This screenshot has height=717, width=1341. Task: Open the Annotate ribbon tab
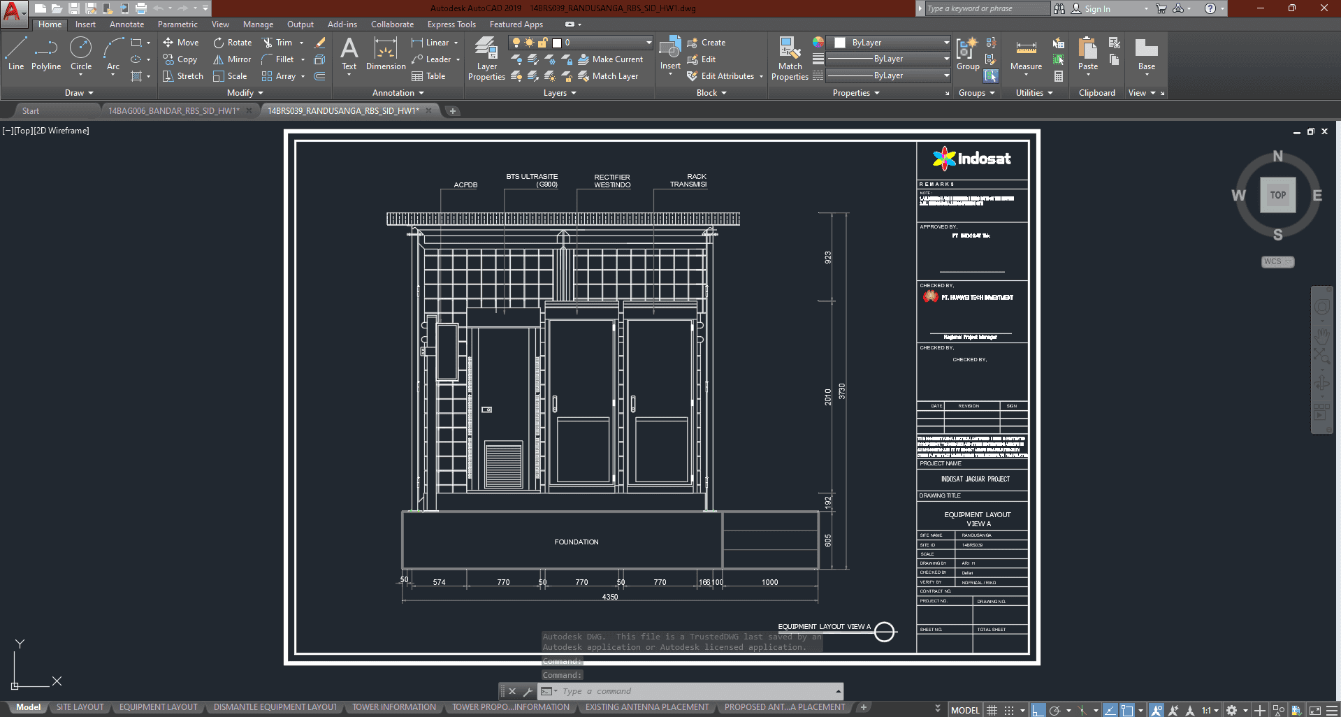tap(126, 24)
